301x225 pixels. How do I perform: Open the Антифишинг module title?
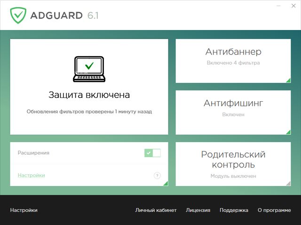pos(233,103)
